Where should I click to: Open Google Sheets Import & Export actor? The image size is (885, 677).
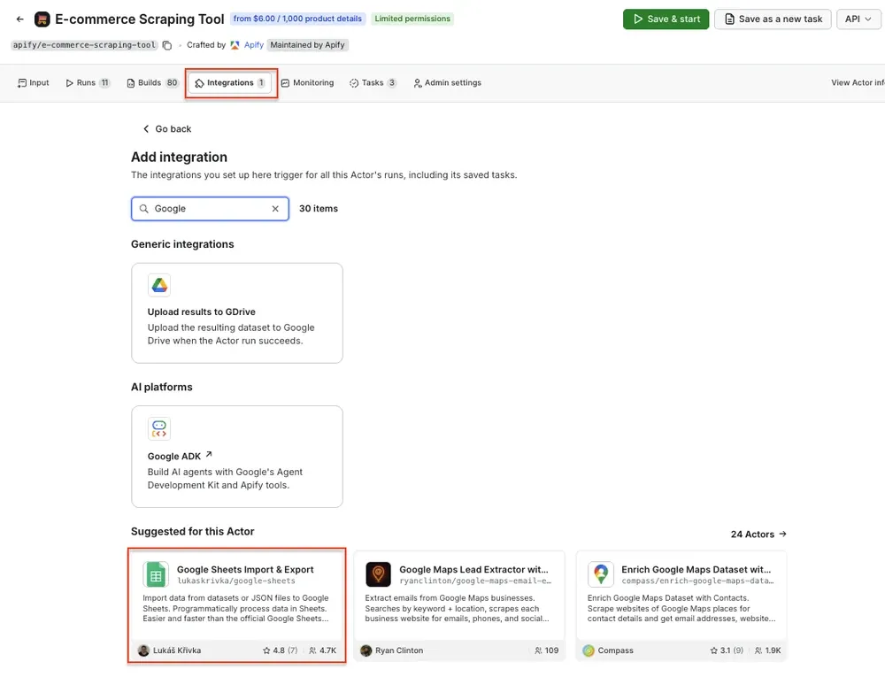click(237, 606)
